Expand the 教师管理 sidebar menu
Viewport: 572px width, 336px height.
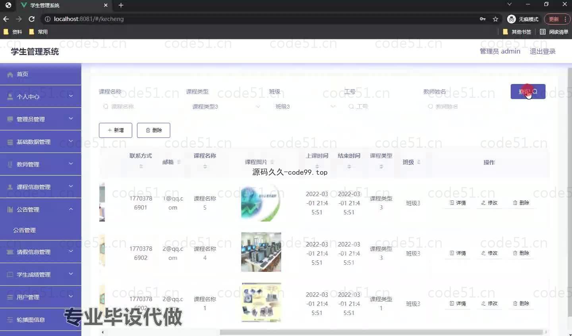click(41, 164)
